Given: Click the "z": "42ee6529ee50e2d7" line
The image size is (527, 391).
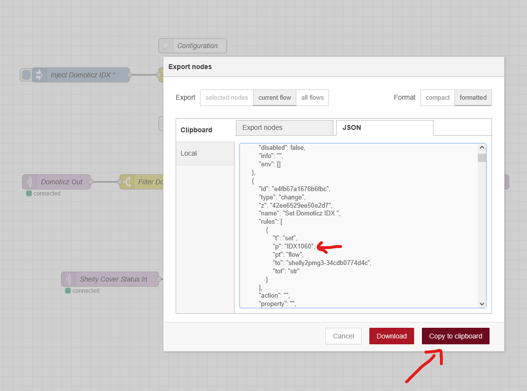Looking at the screenshot, I should [x=295, y=205].
